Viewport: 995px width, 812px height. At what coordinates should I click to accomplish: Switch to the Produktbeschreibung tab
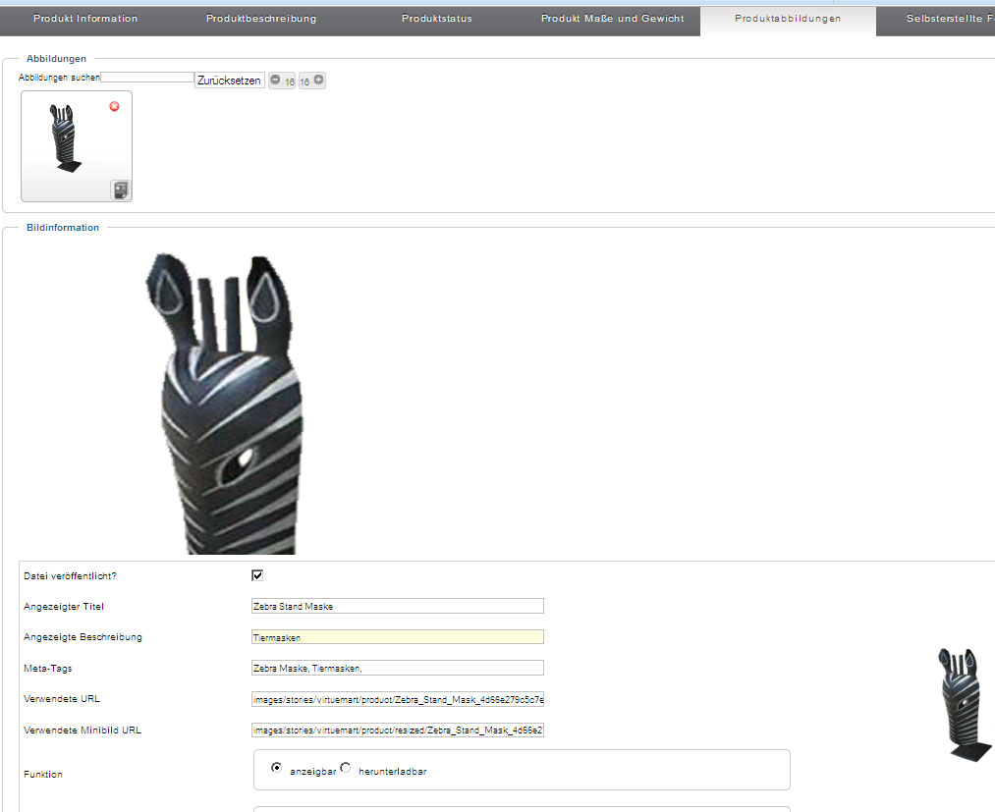click(261, 19)
